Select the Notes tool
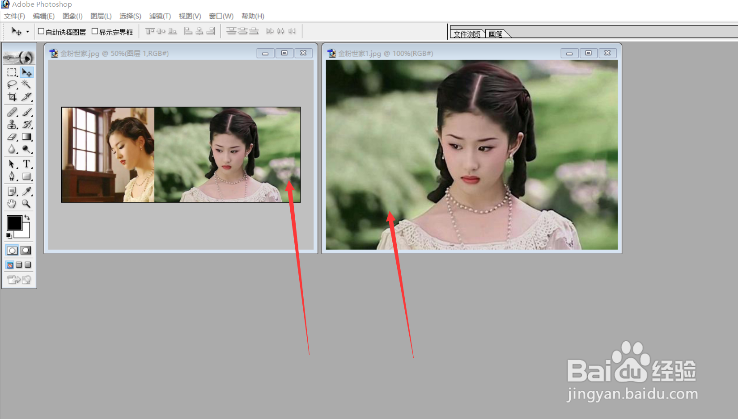This screenshot has width=738, height=419. (x=12, y=191)
